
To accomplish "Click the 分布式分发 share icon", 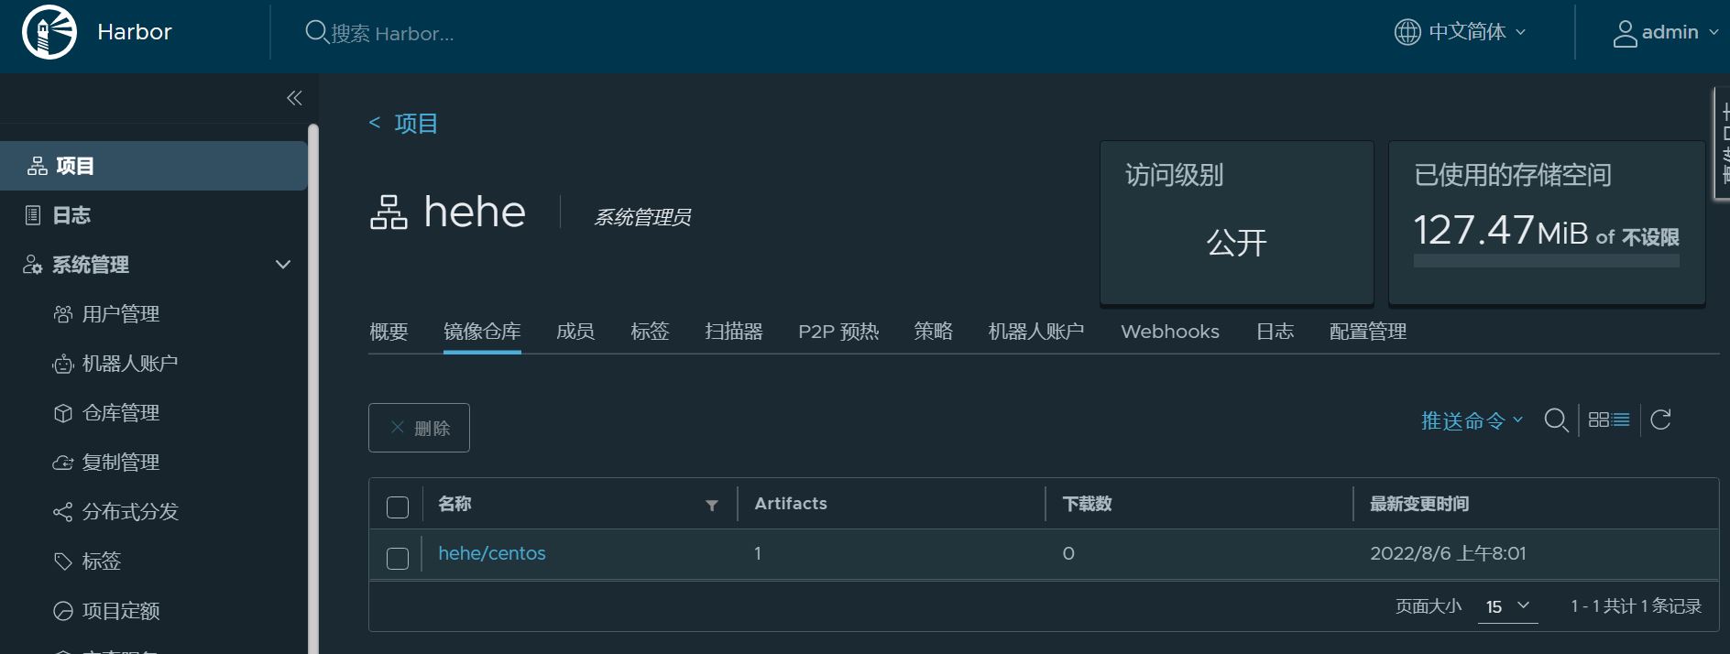I will tap(63, 512).
